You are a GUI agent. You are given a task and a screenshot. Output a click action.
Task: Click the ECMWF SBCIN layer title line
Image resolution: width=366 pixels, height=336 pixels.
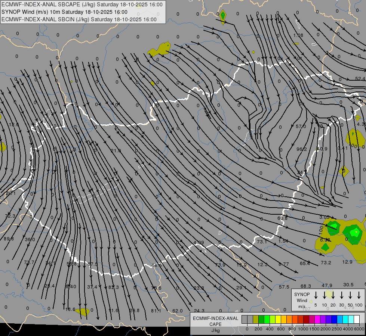[x=79, y=19]
